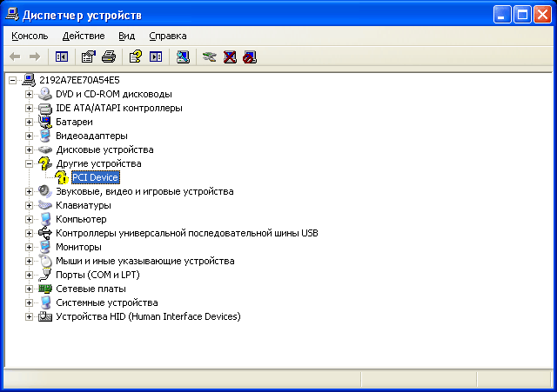Expand the Устройства HID node

[x=29, y=316]
